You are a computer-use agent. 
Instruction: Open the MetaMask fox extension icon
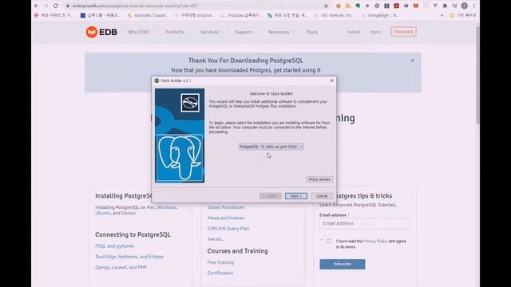point(415,6)
